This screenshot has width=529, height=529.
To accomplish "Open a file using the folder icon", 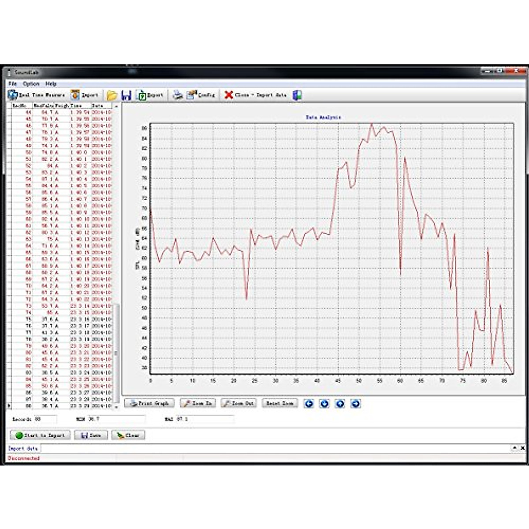I will point(111,94).
